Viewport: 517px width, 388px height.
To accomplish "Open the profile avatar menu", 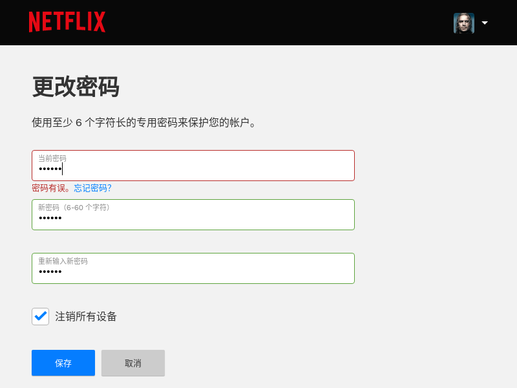I will pos(464,23).
